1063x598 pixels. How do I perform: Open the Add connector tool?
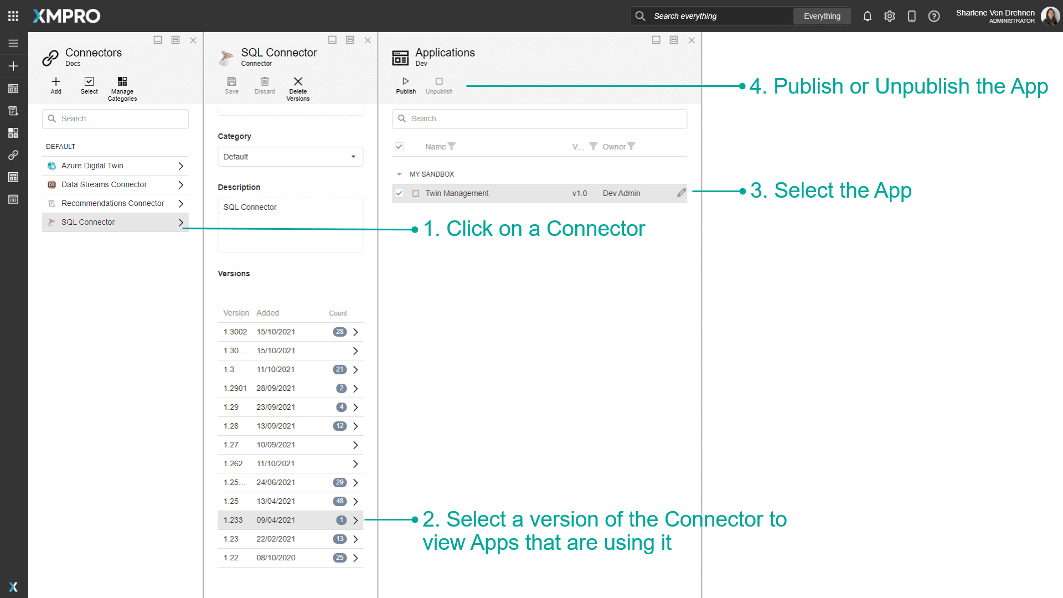coord(55,86)
